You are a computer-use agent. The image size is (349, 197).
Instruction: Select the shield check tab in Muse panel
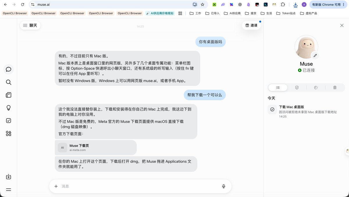coord(297,87)
